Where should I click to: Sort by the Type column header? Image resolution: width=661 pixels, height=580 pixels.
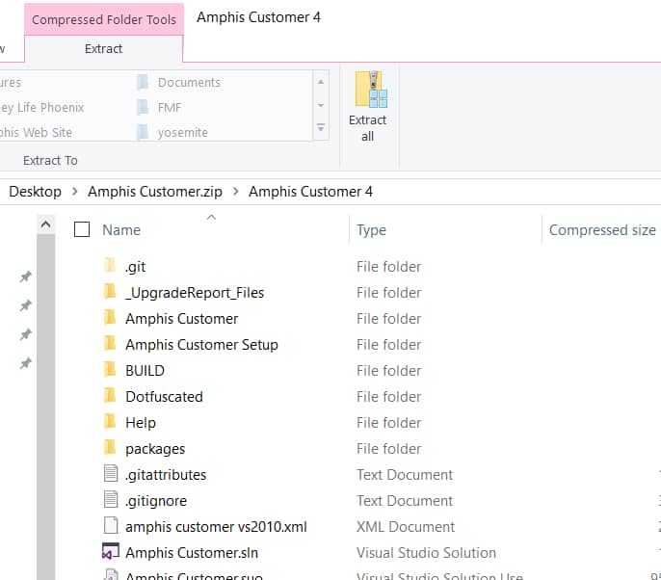point(371,229)
